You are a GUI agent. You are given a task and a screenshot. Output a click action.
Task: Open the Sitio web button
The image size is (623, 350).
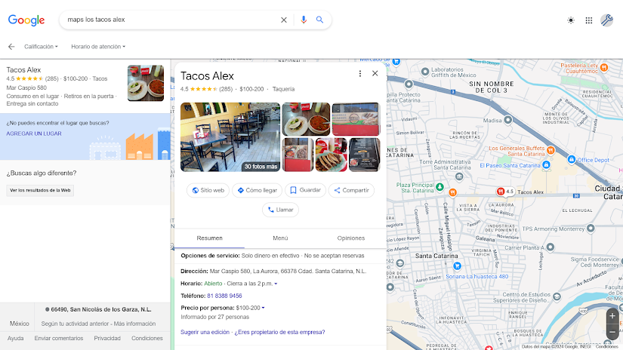208,191
